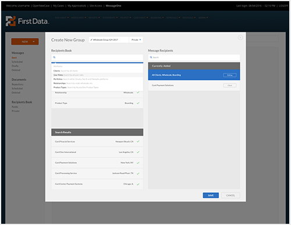This screenshot has height=225, width=291.
Task: Select Deleted under Documents in sidebar
Action: [x=16, y=93]
